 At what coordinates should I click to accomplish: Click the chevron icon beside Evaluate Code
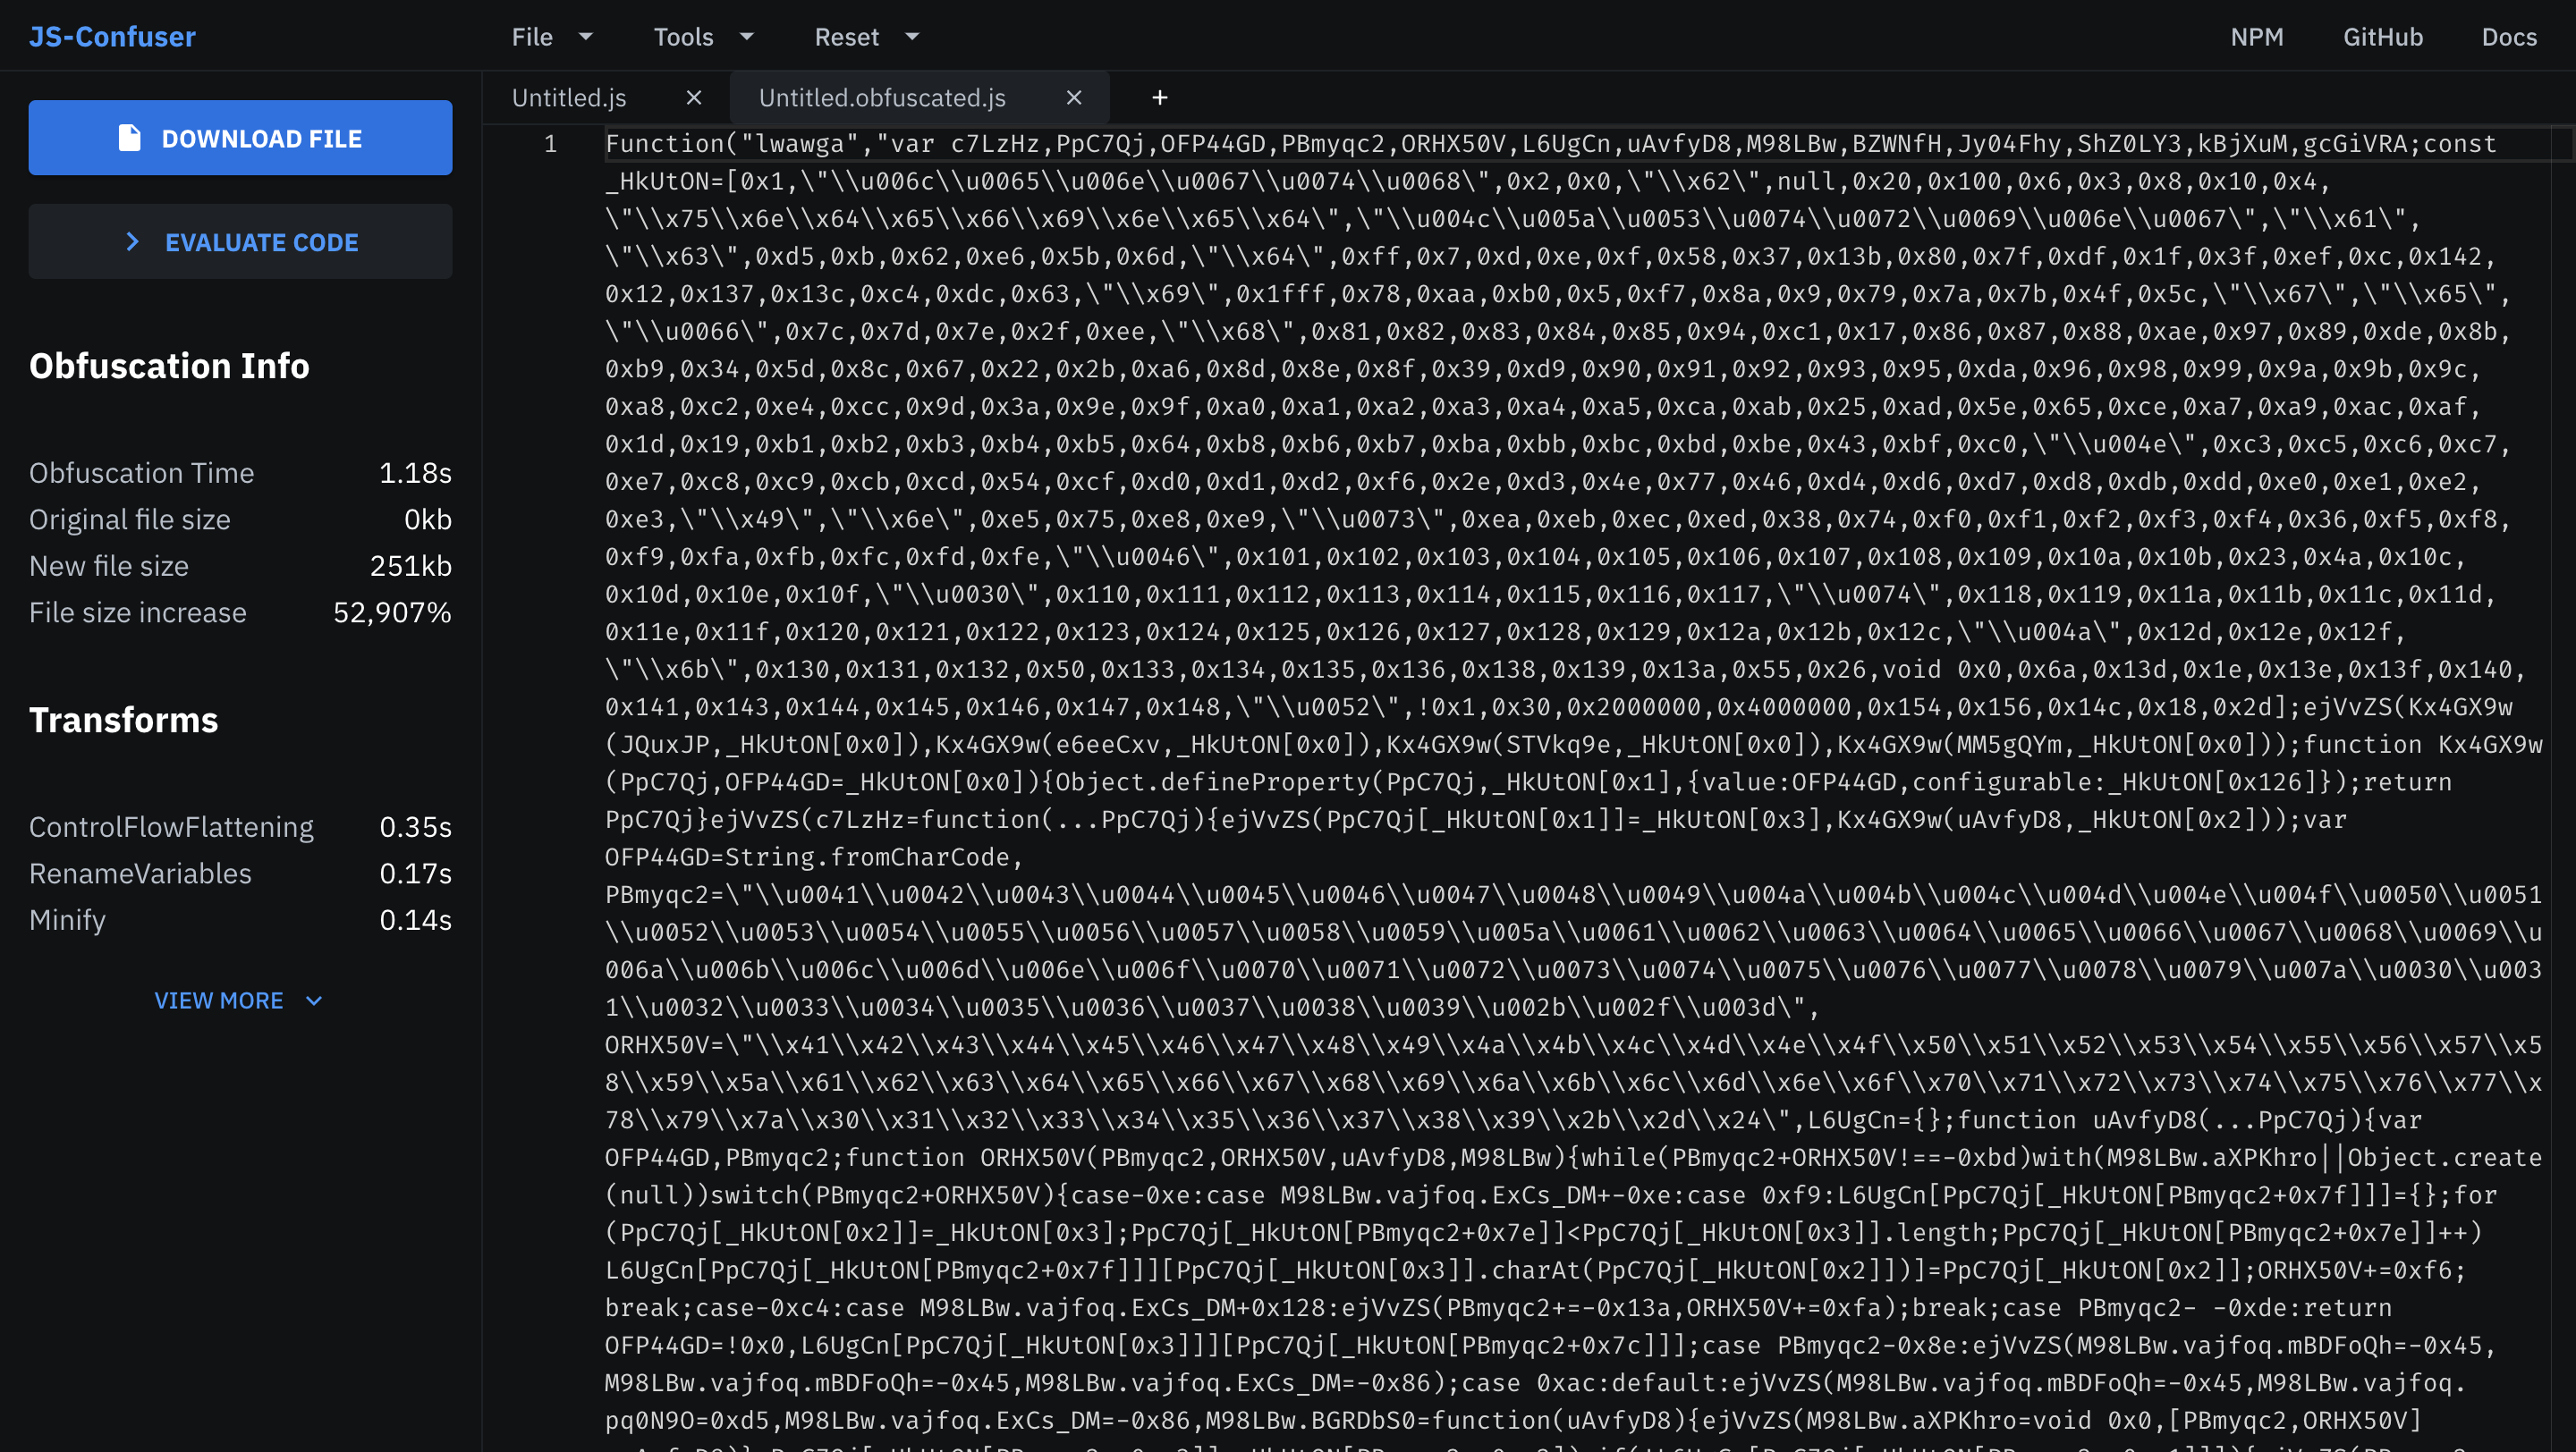tap(132, 241)
